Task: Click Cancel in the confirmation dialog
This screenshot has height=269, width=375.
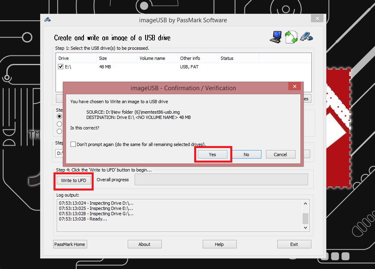Action: (x=280, y=155)
